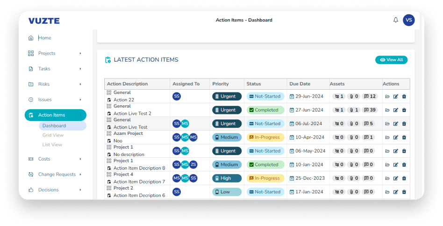Click the ZS avatar in Decription 8 row
The width and height of the screenshot is (443, 226).
pos(193,164)
